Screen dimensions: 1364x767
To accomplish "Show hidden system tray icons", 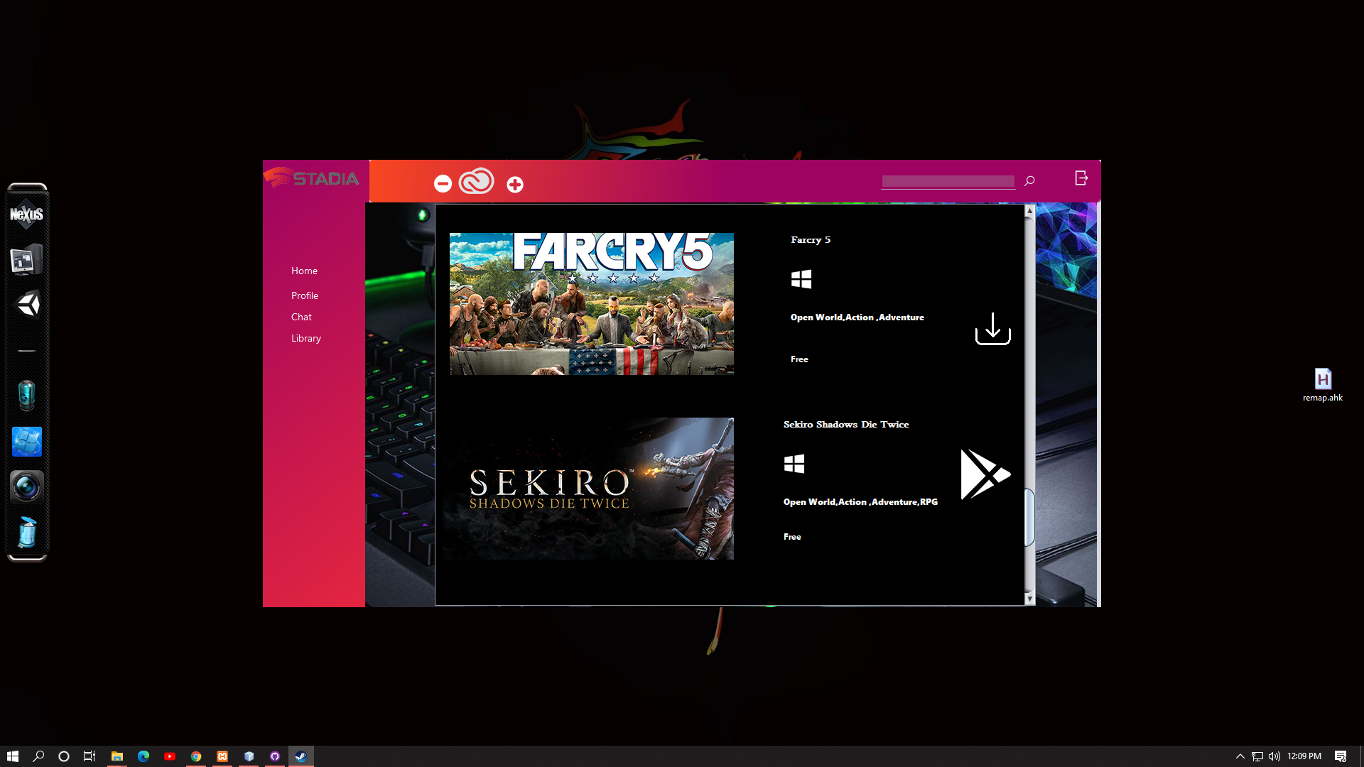I will tap(1240, 756).
